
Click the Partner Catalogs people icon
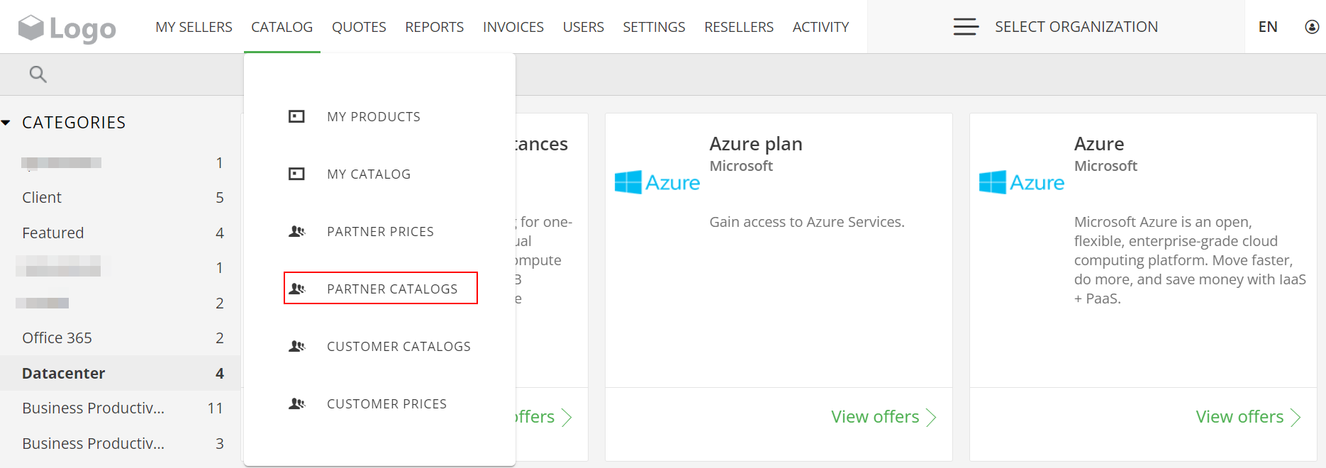click(x=296, y=289)
